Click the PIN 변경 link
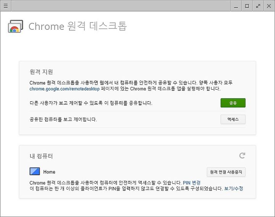This screenshot has height=217, width=275. click(x=191, y=183)
